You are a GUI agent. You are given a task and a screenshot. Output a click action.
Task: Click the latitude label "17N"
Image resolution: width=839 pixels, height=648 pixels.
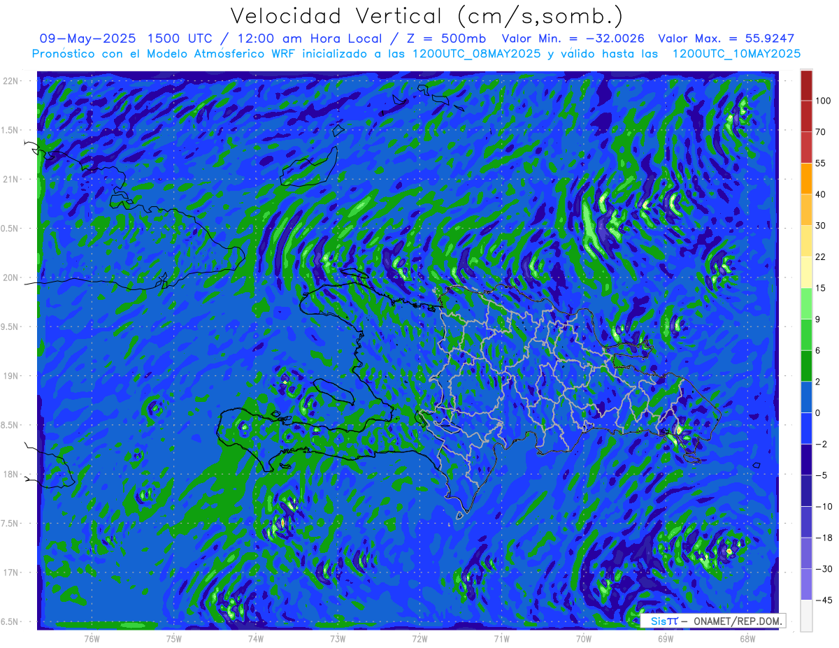click(11, 573)
